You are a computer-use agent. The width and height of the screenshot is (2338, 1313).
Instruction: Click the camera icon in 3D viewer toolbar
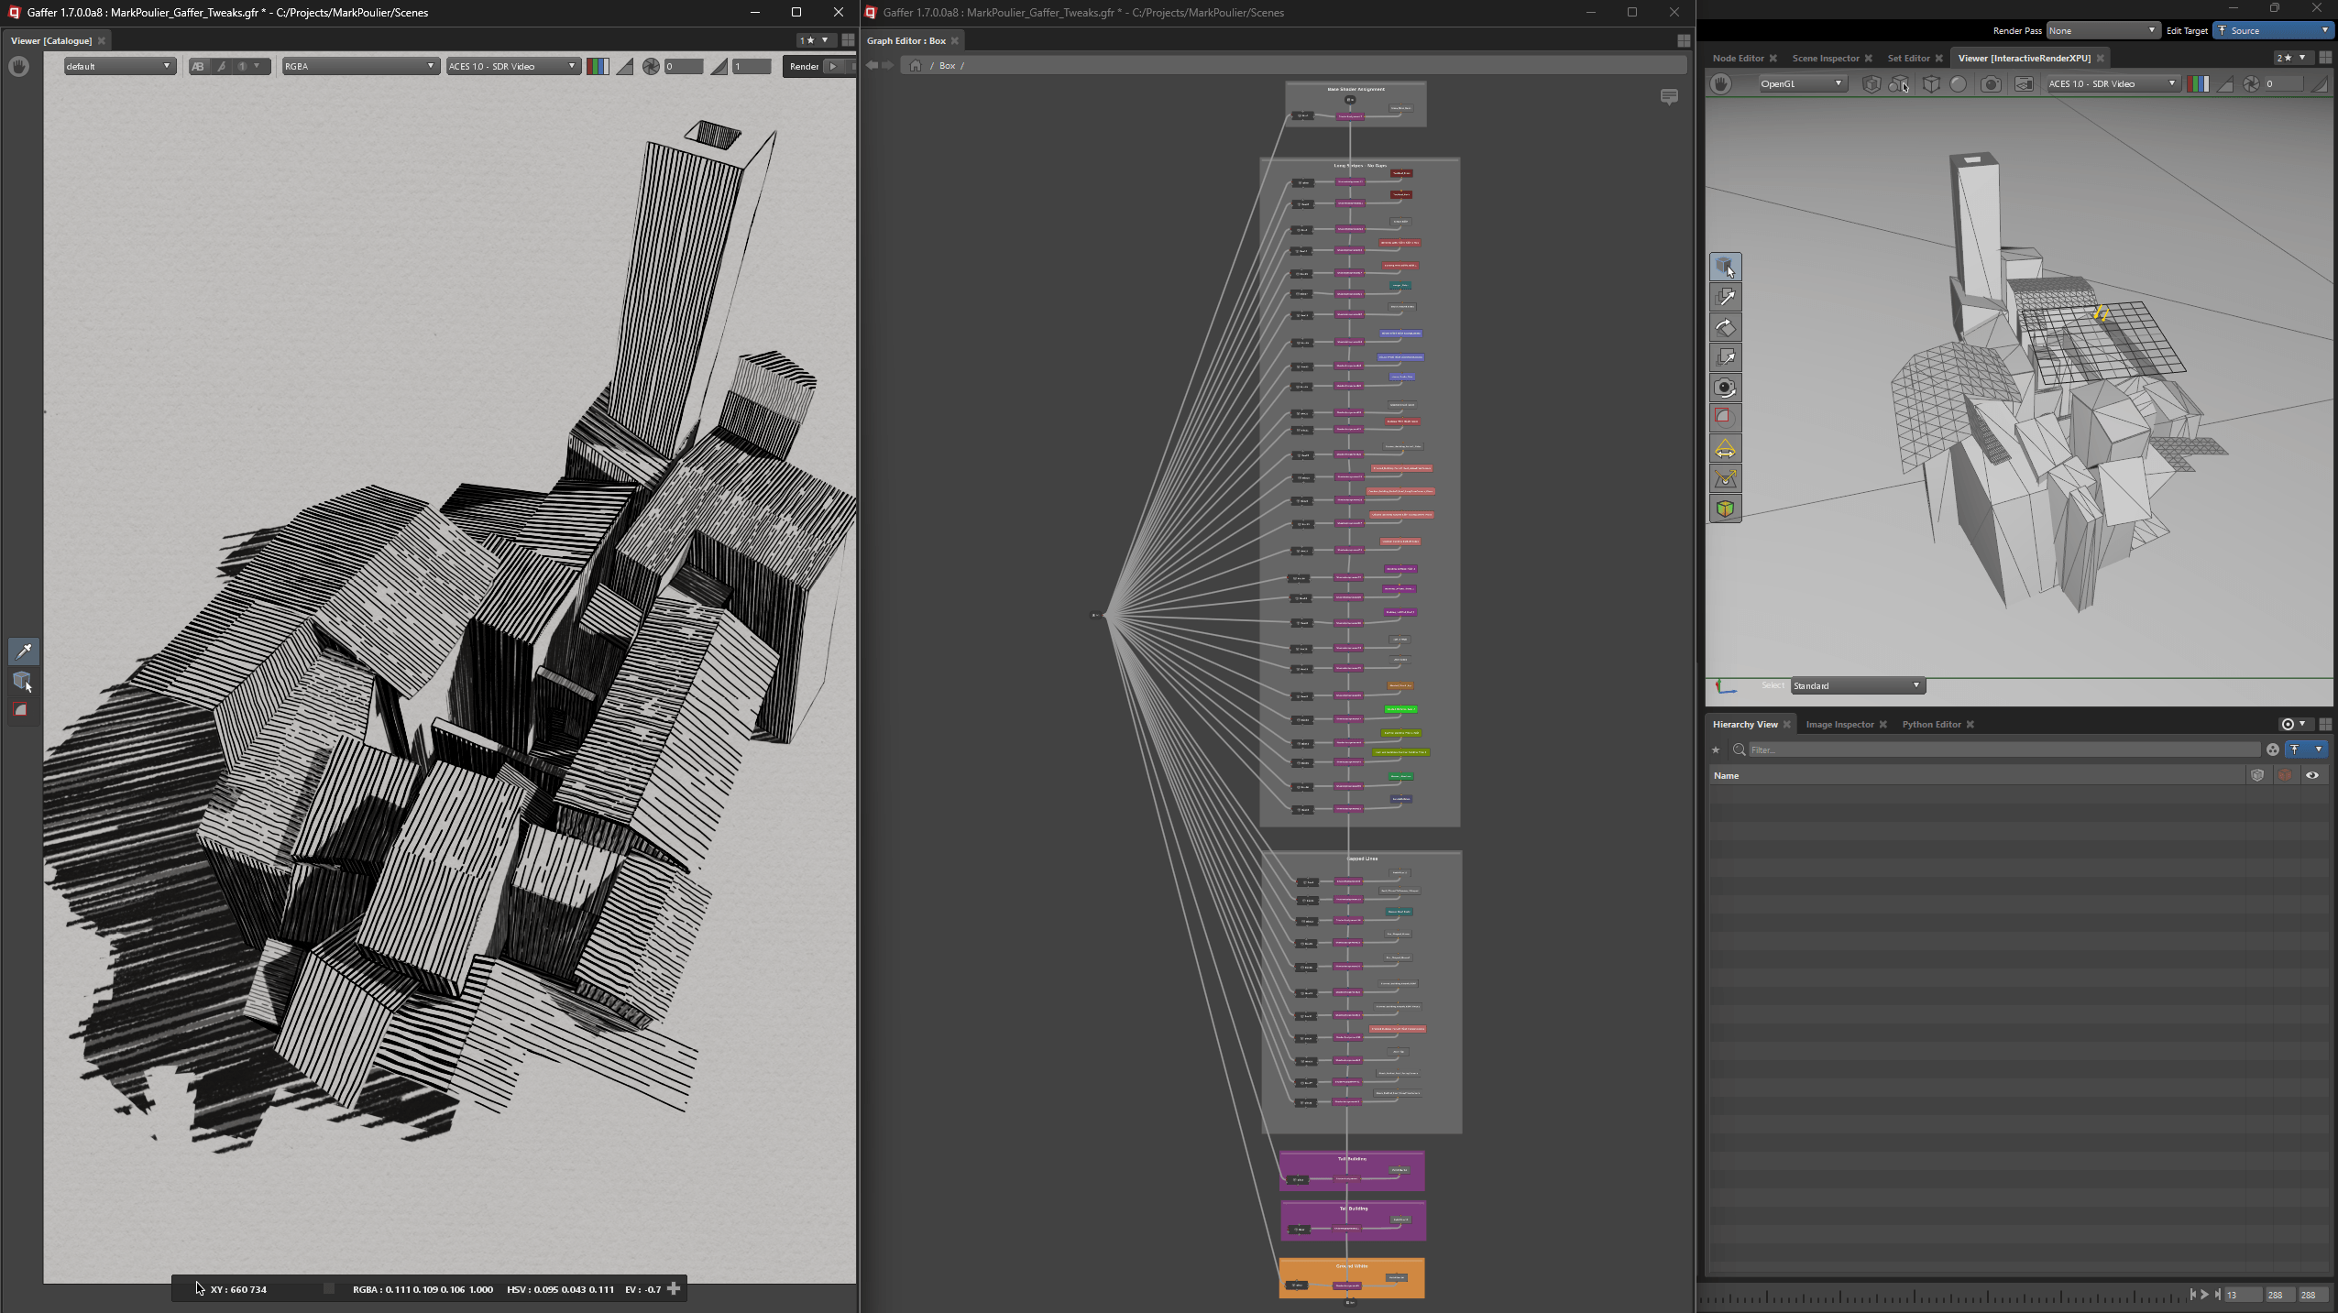1991,84
